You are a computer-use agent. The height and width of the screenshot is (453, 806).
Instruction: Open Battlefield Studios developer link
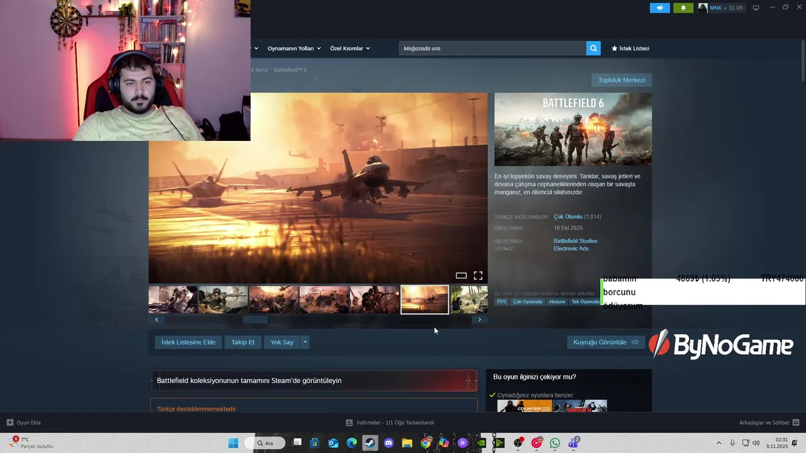[576, 241]
